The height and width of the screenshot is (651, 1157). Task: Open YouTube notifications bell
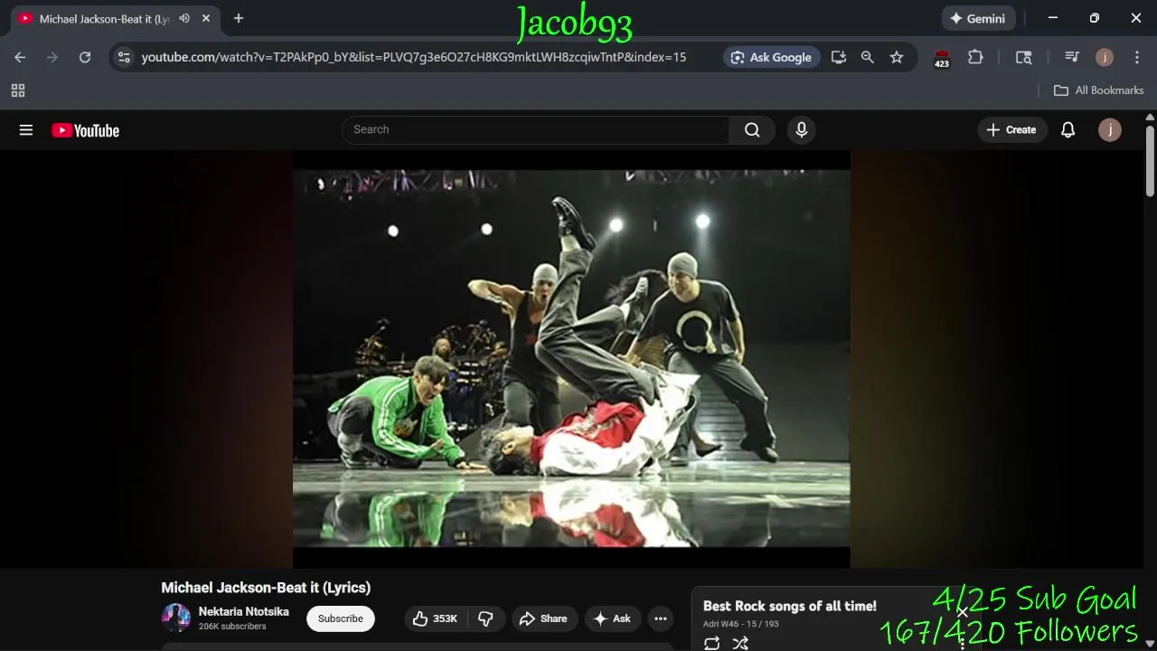coord(1068,130)
